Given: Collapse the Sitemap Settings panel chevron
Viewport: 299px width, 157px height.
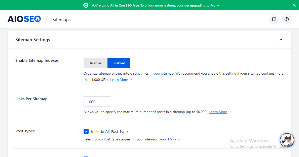Looking at the screenshot, I should click(281, 40).
